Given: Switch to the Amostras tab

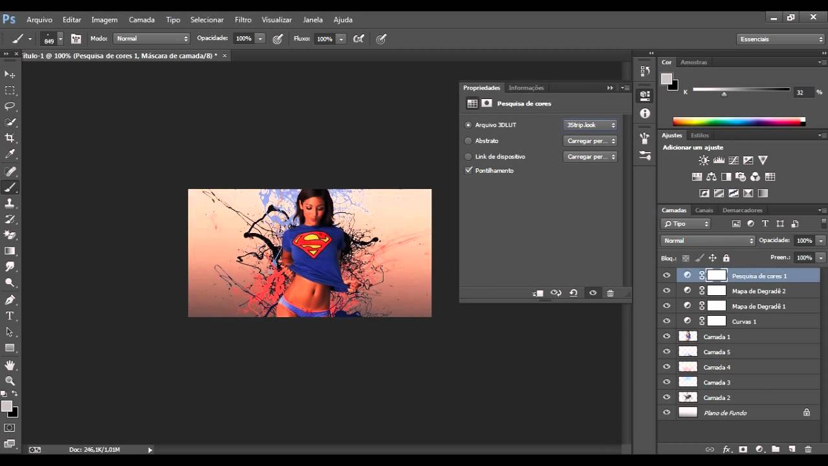Looking at the screenshot, I should tap(693, 62).
